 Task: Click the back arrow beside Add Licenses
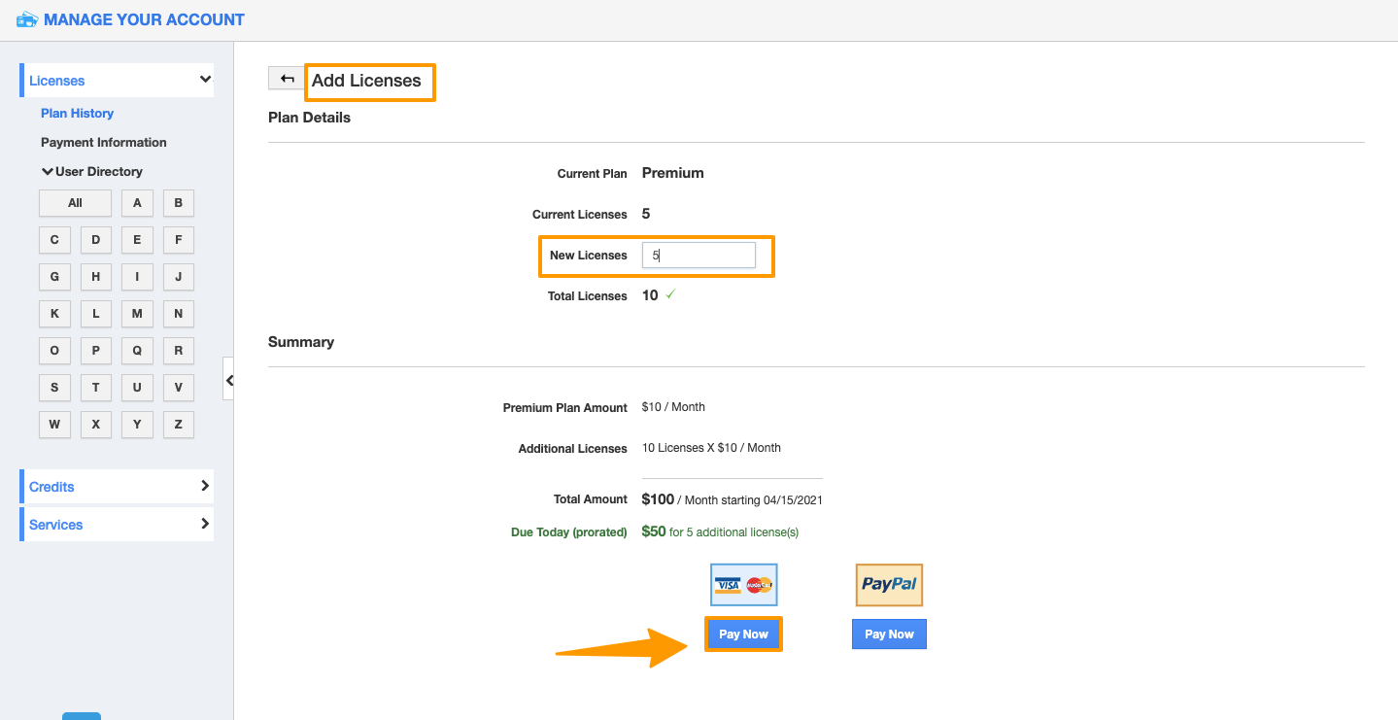point(287,79)
